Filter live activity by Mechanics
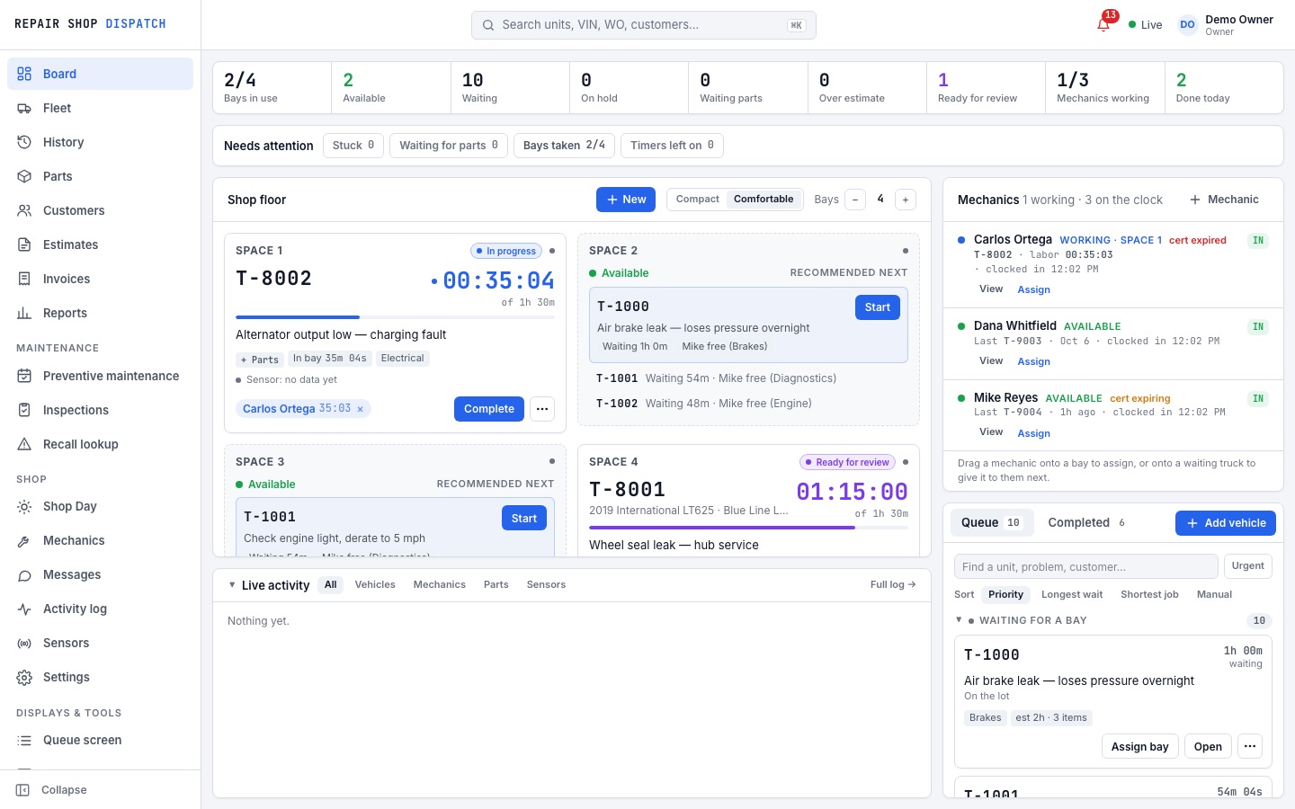This screenshot has height=809, width=1295. [440, 584]
